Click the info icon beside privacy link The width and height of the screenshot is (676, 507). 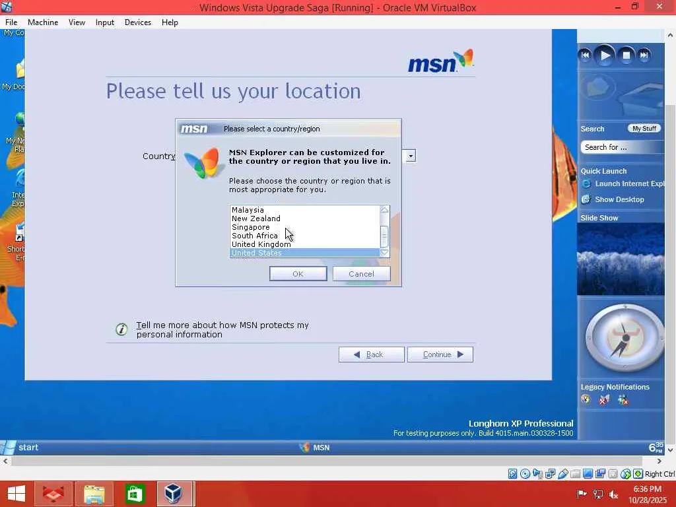(121, 330)
